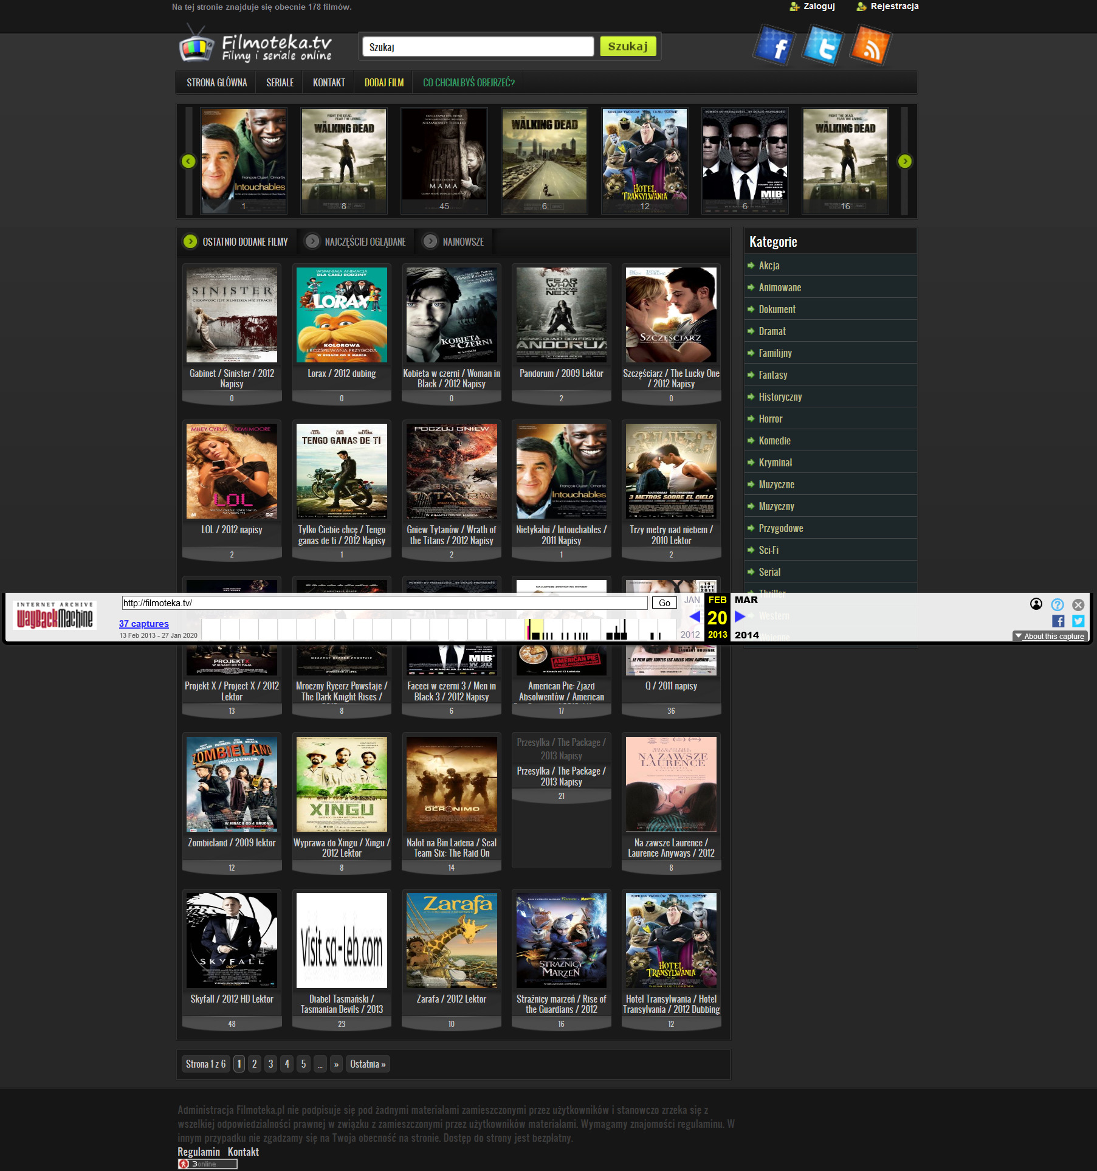Open LOL / 2012 napisy title link
This screenshot has width=1097, height=1171.
232,530
